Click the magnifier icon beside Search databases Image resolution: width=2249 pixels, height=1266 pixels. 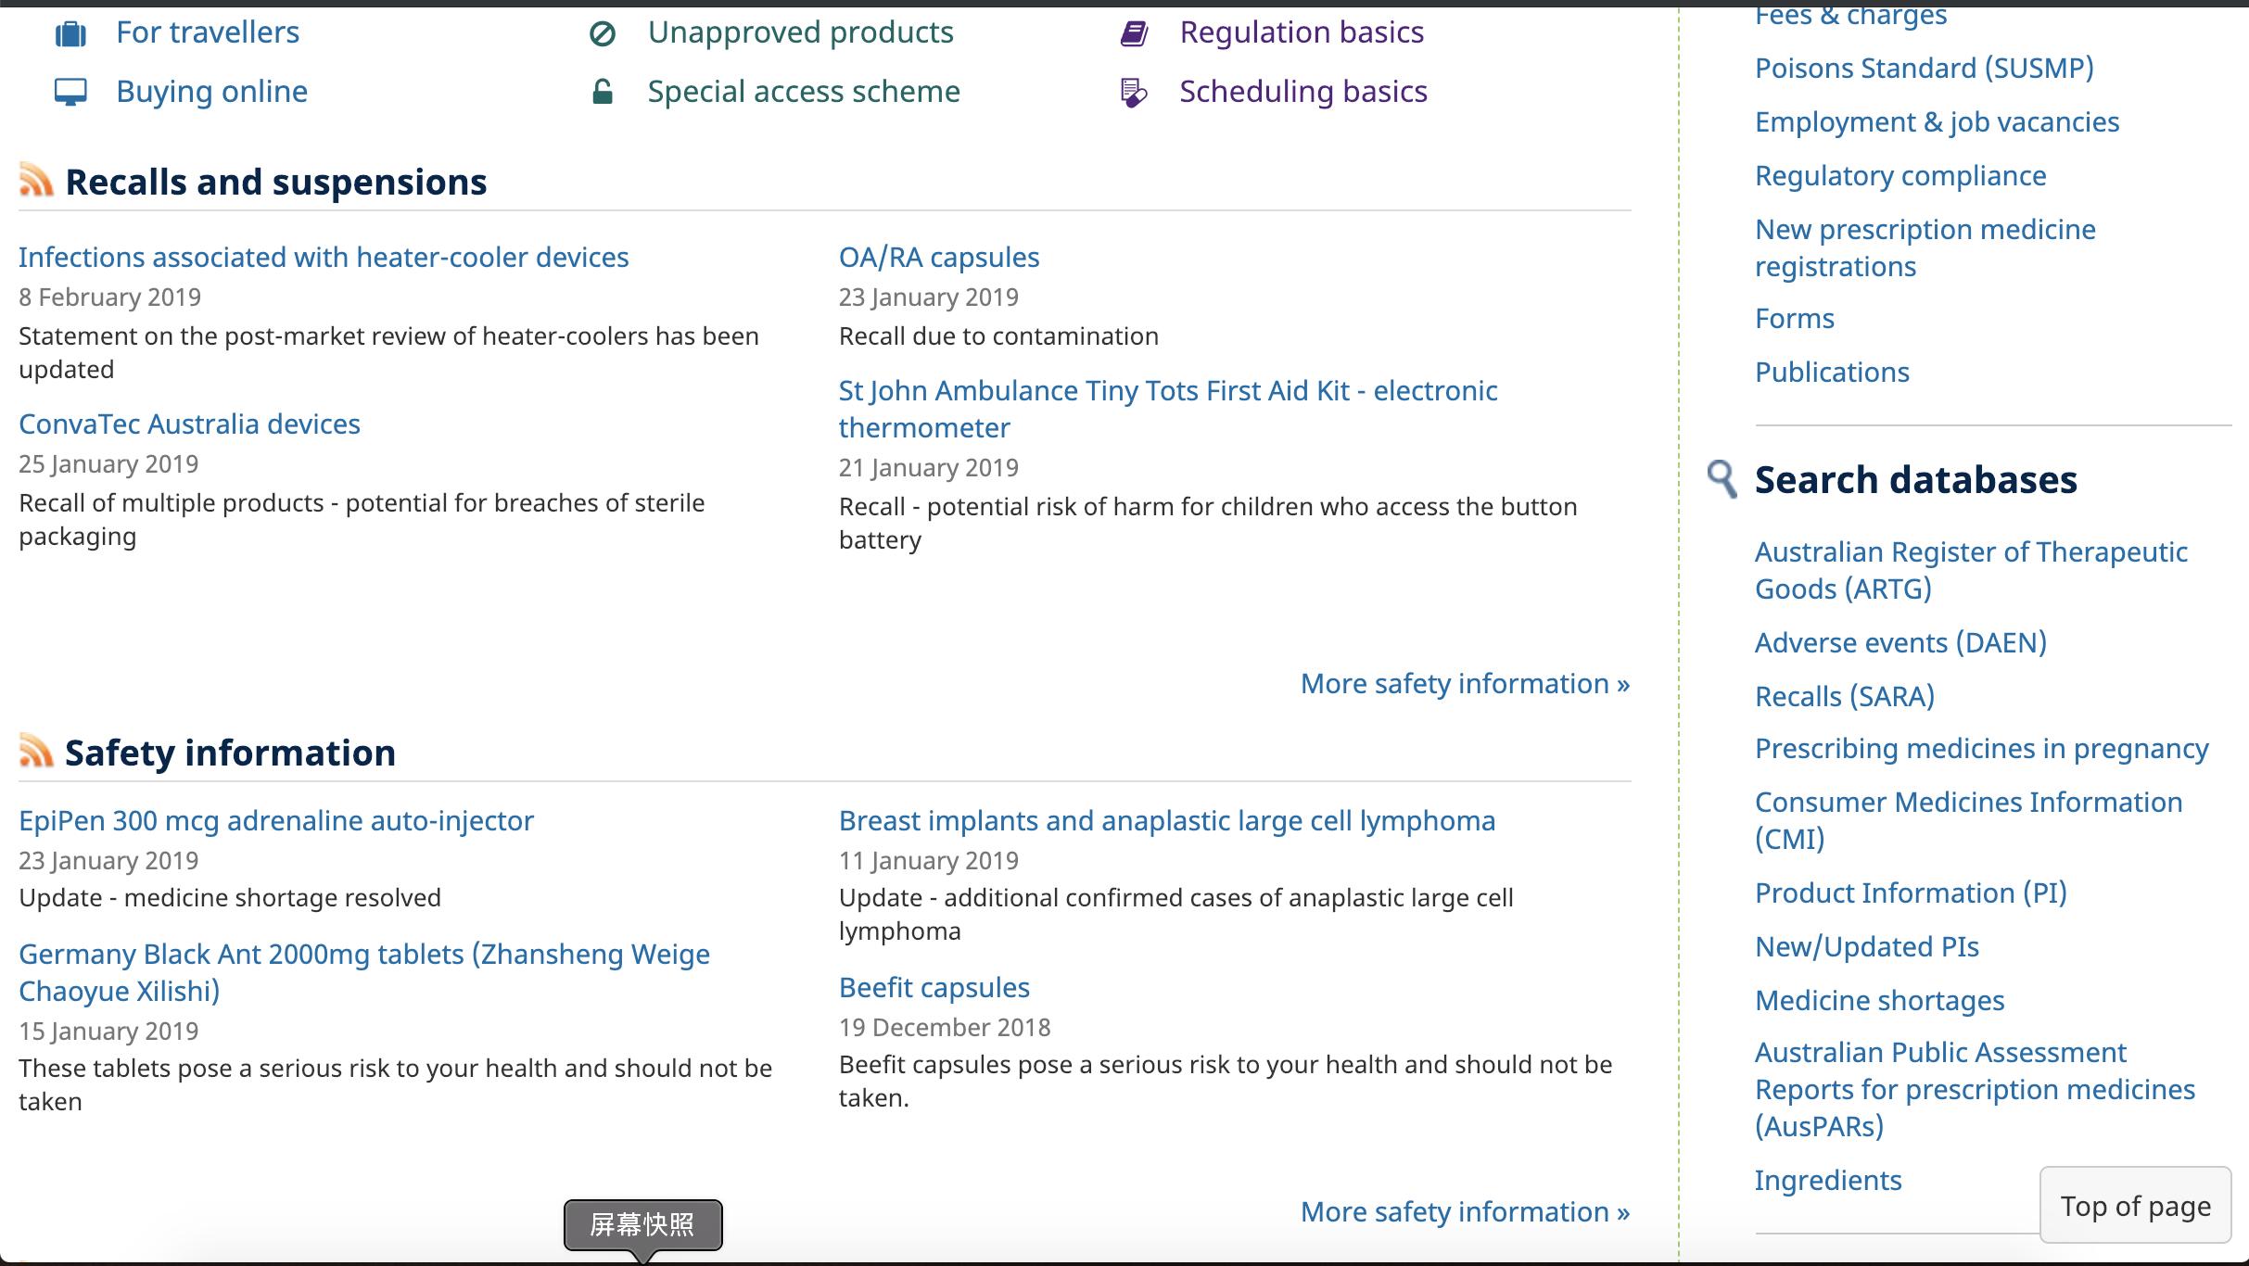tap(1722, 479)
